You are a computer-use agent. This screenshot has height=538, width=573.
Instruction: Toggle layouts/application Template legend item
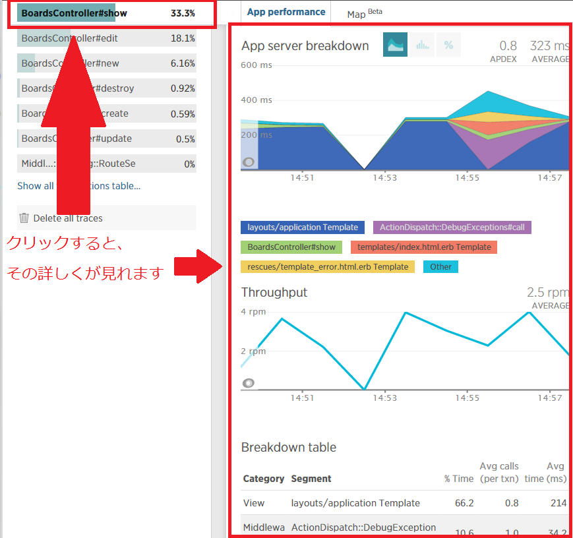[x=303, y=227]
